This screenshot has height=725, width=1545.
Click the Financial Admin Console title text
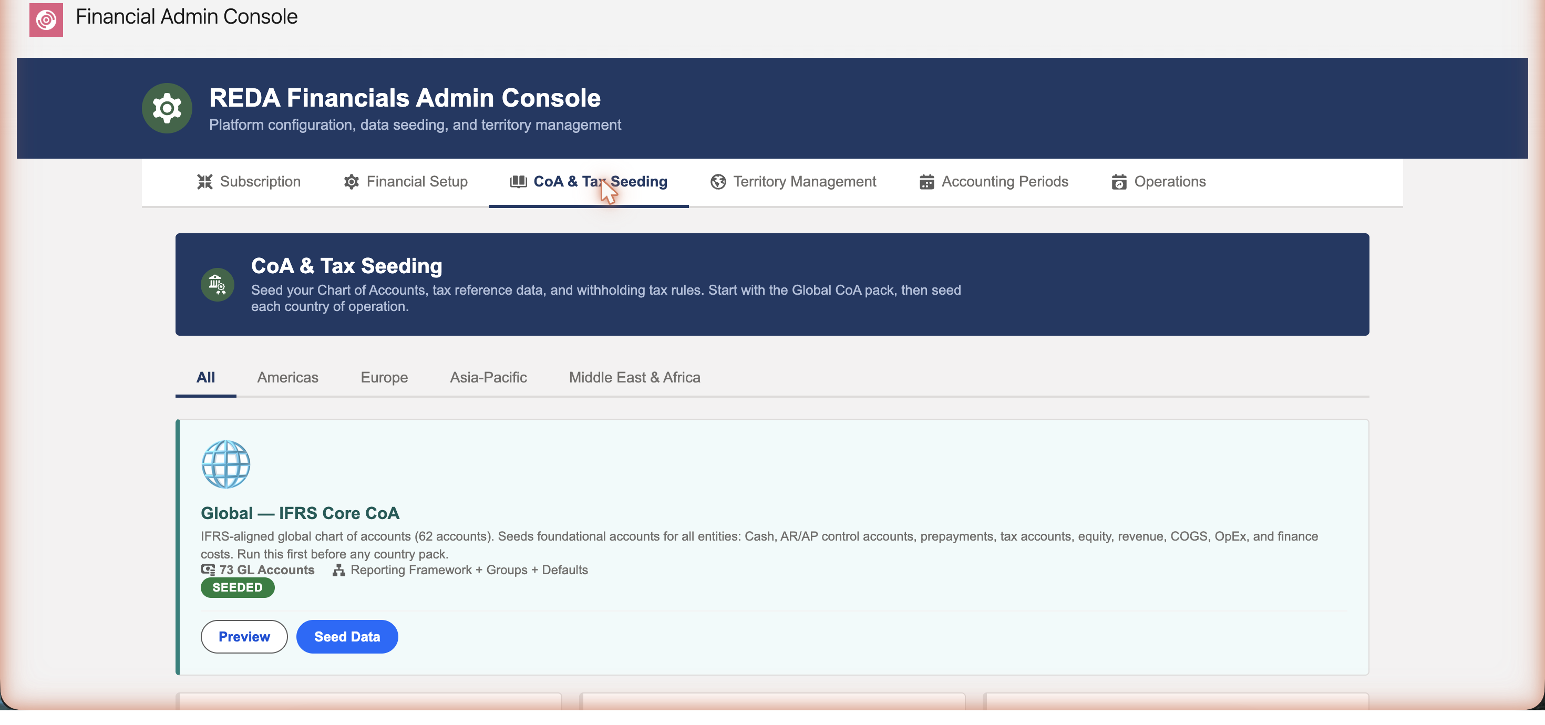pos(187,17)
